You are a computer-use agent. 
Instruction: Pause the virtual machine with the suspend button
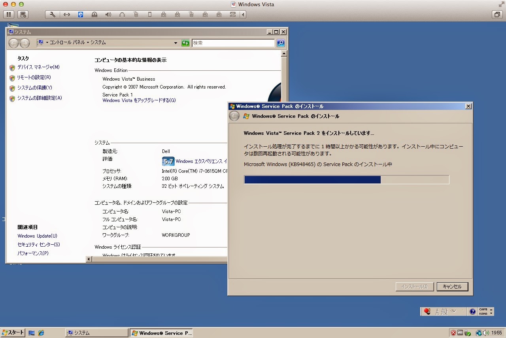(9, 15)
